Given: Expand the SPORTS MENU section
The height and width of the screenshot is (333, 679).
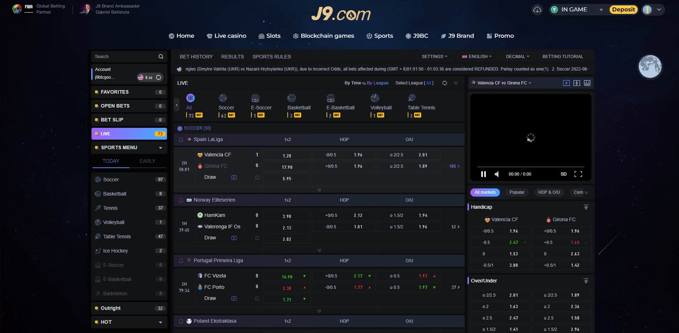Looking at the screenshot, I should [129, 147].
